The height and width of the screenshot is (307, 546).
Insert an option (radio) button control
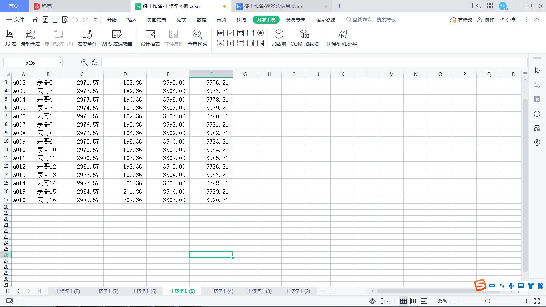(260, 33)
